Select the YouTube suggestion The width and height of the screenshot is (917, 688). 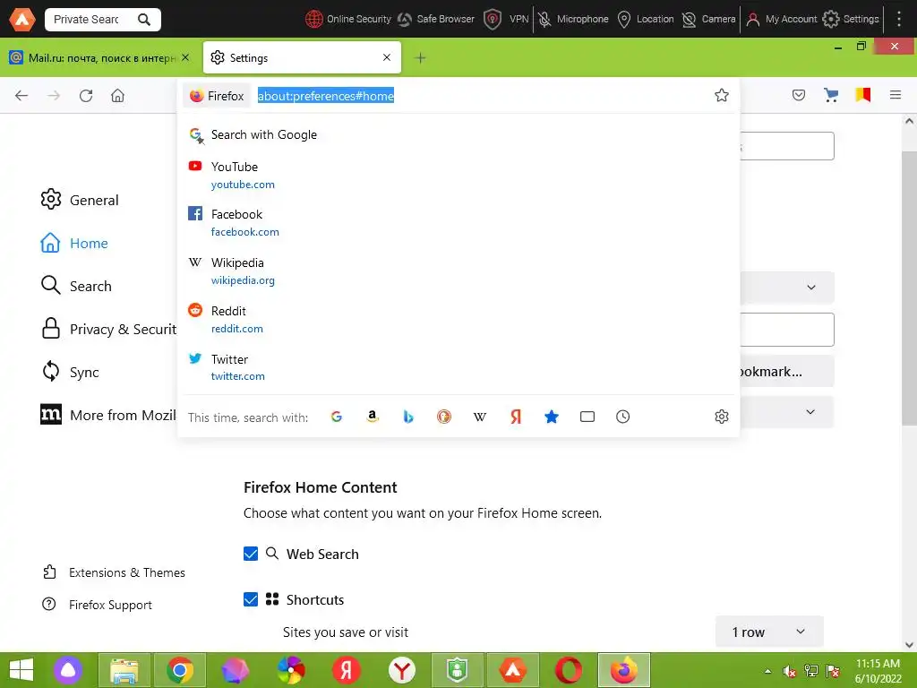[458, 175]
